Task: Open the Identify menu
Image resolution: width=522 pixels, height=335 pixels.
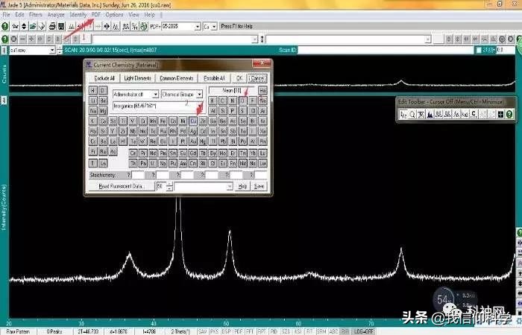Action: pos(78,15)
